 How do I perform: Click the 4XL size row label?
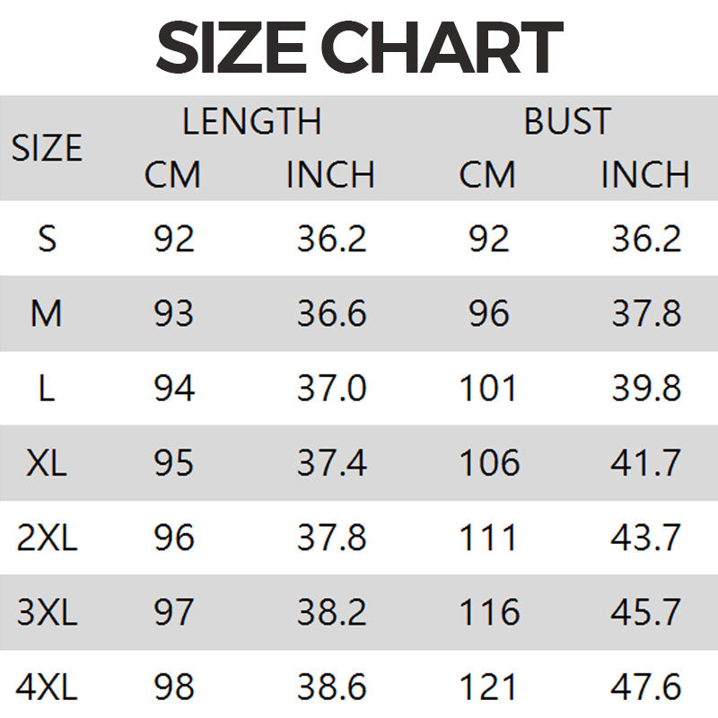(x=48, y=687)
